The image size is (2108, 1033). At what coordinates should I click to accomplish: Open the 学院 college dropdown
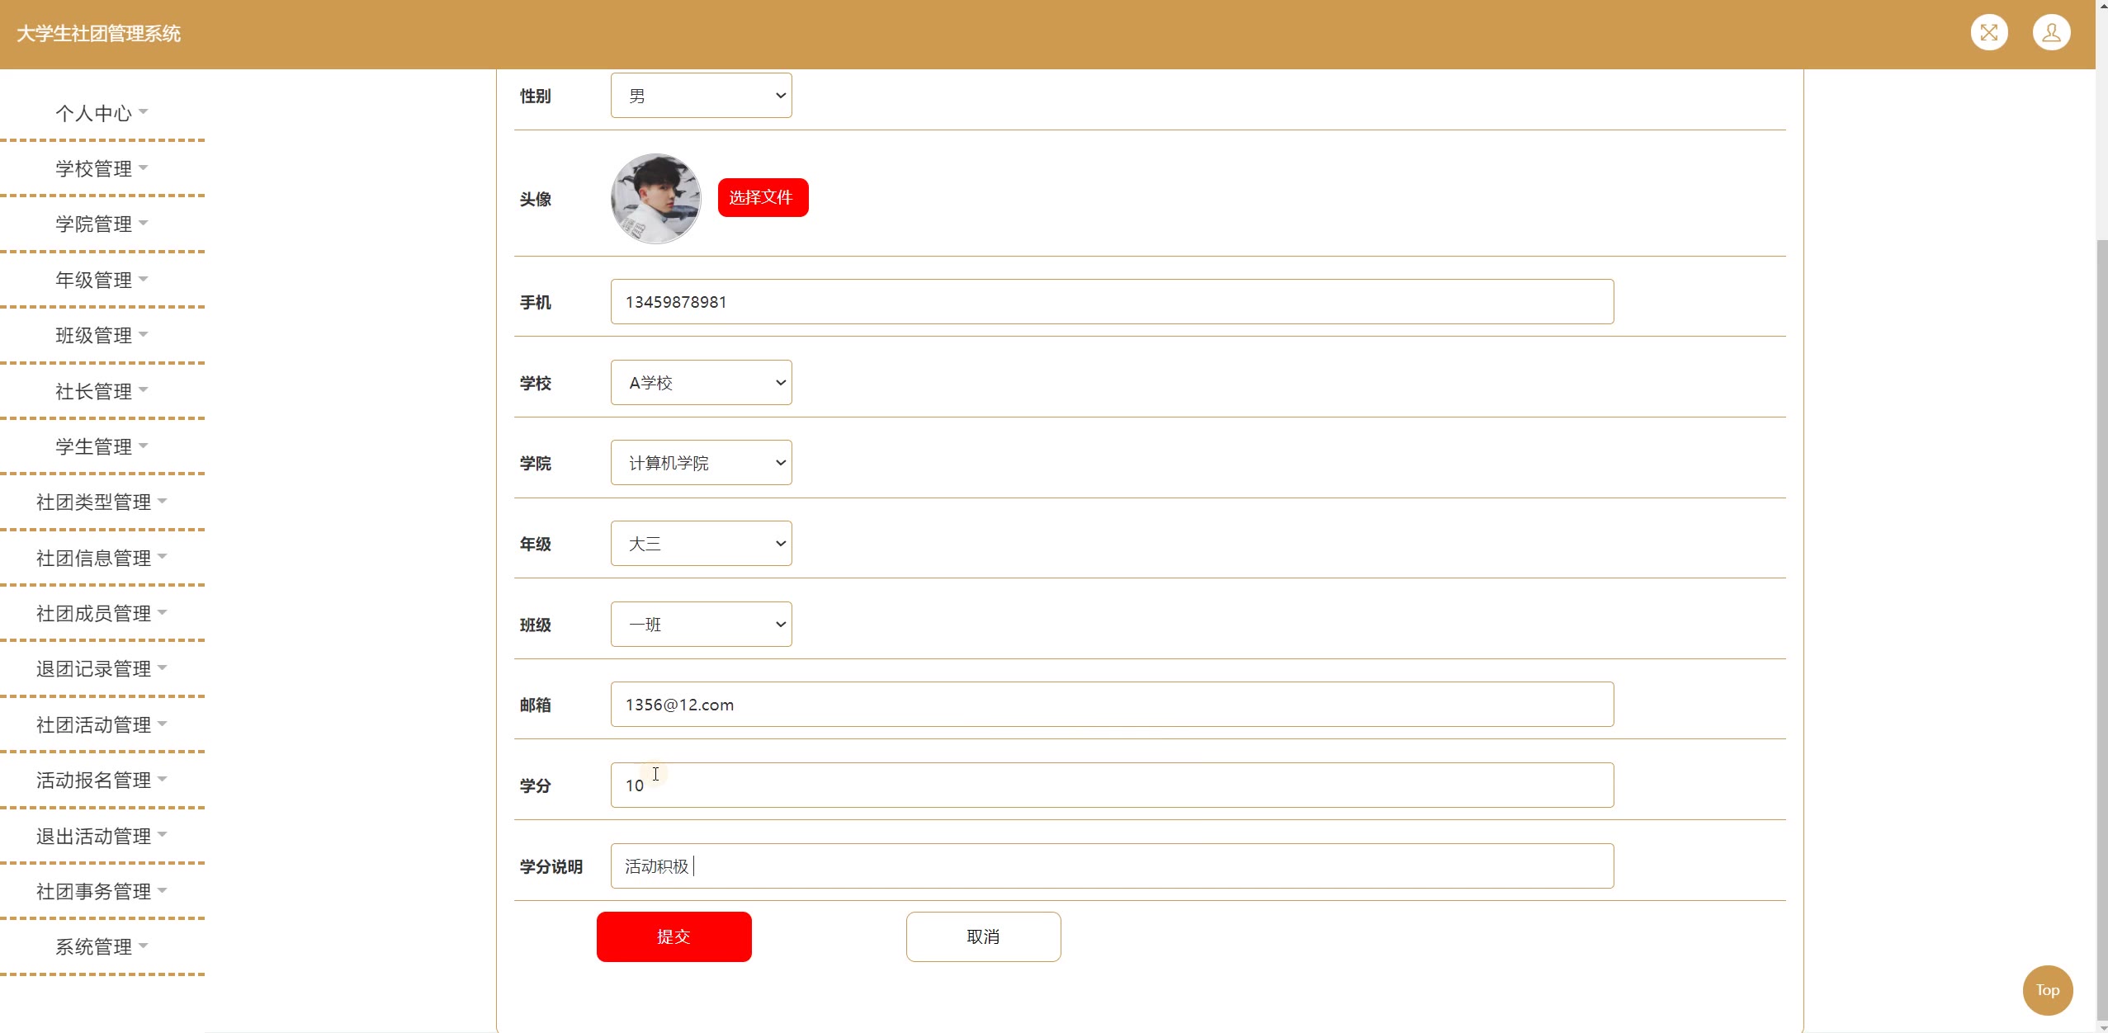tap(701, 463)
